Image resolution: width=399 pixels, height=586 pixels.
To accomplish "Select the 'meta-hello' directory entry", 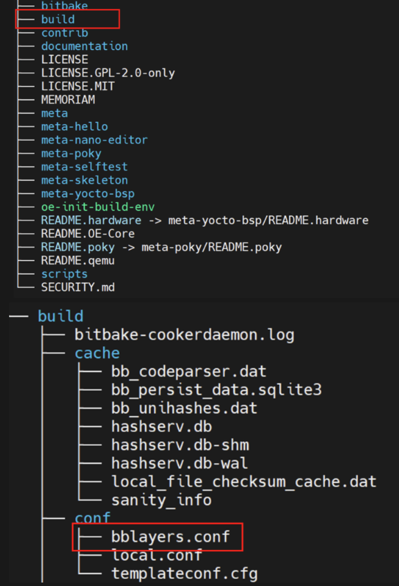I will [74, 127].
